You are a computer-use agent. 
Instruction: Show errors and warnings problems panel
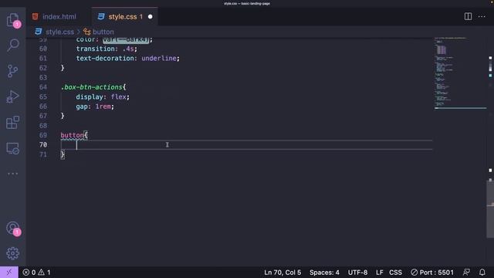pyautogui.click(x=36, y=273)
